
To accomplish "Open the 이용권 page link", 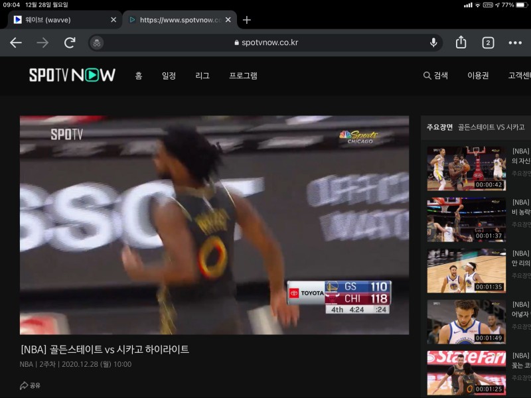I will click(x=478, y=76).
